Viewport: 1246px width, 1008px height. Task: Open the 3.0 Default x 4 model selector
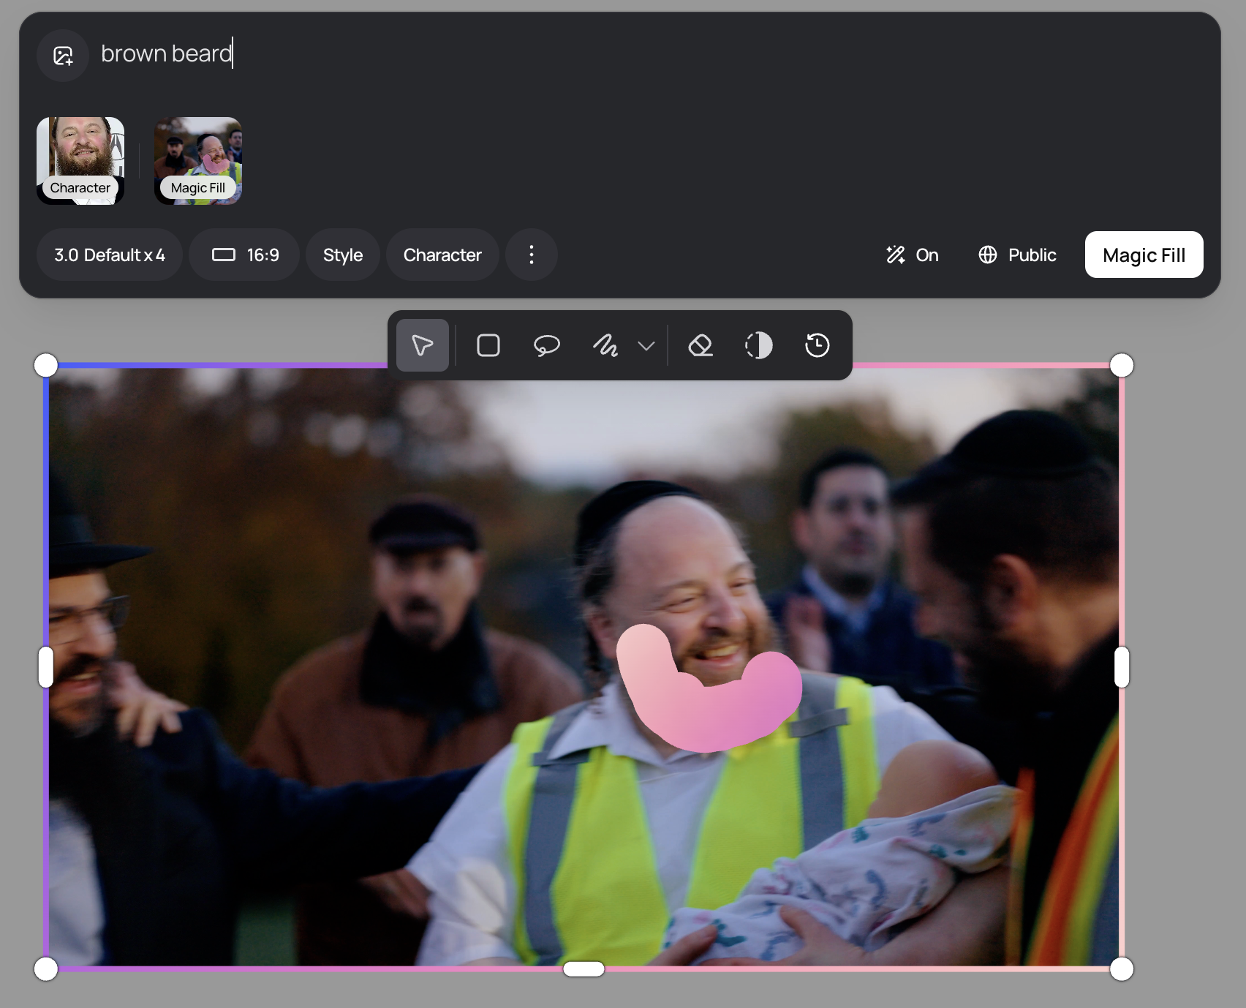109,255
